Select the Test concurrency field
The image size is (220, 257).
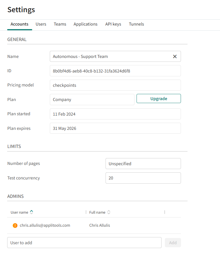[143, 178]
